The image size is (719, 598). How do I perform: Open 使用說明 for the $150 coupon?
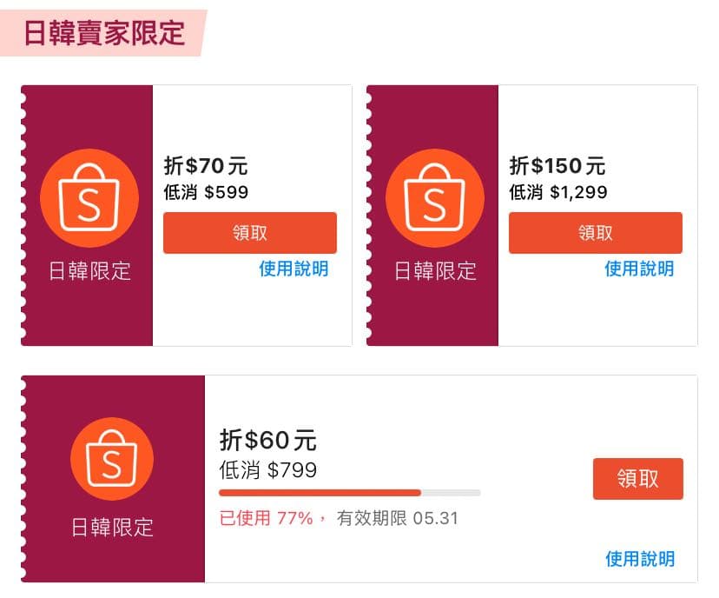point(638,269)
